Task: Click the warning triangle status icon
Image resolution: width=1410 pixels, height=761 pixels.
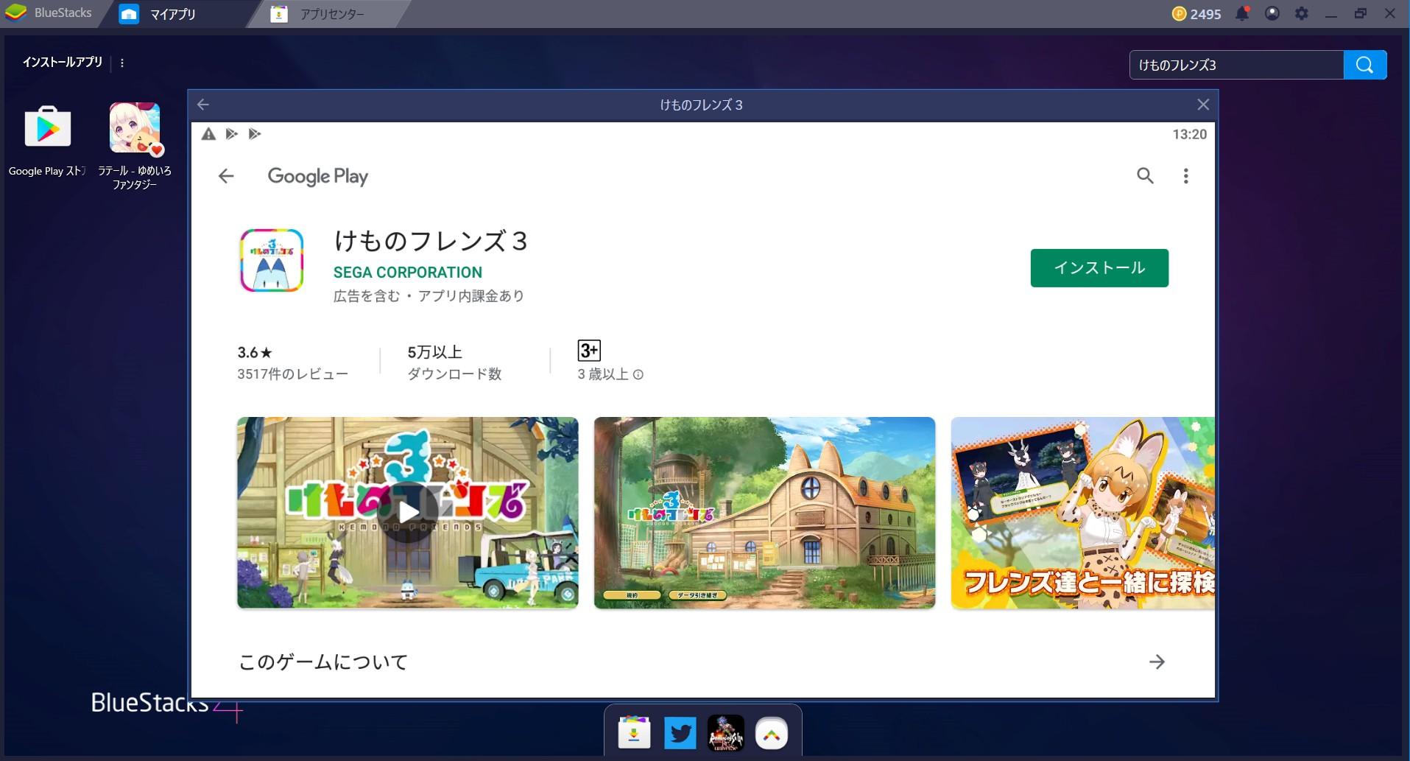Action: (208, 133)
